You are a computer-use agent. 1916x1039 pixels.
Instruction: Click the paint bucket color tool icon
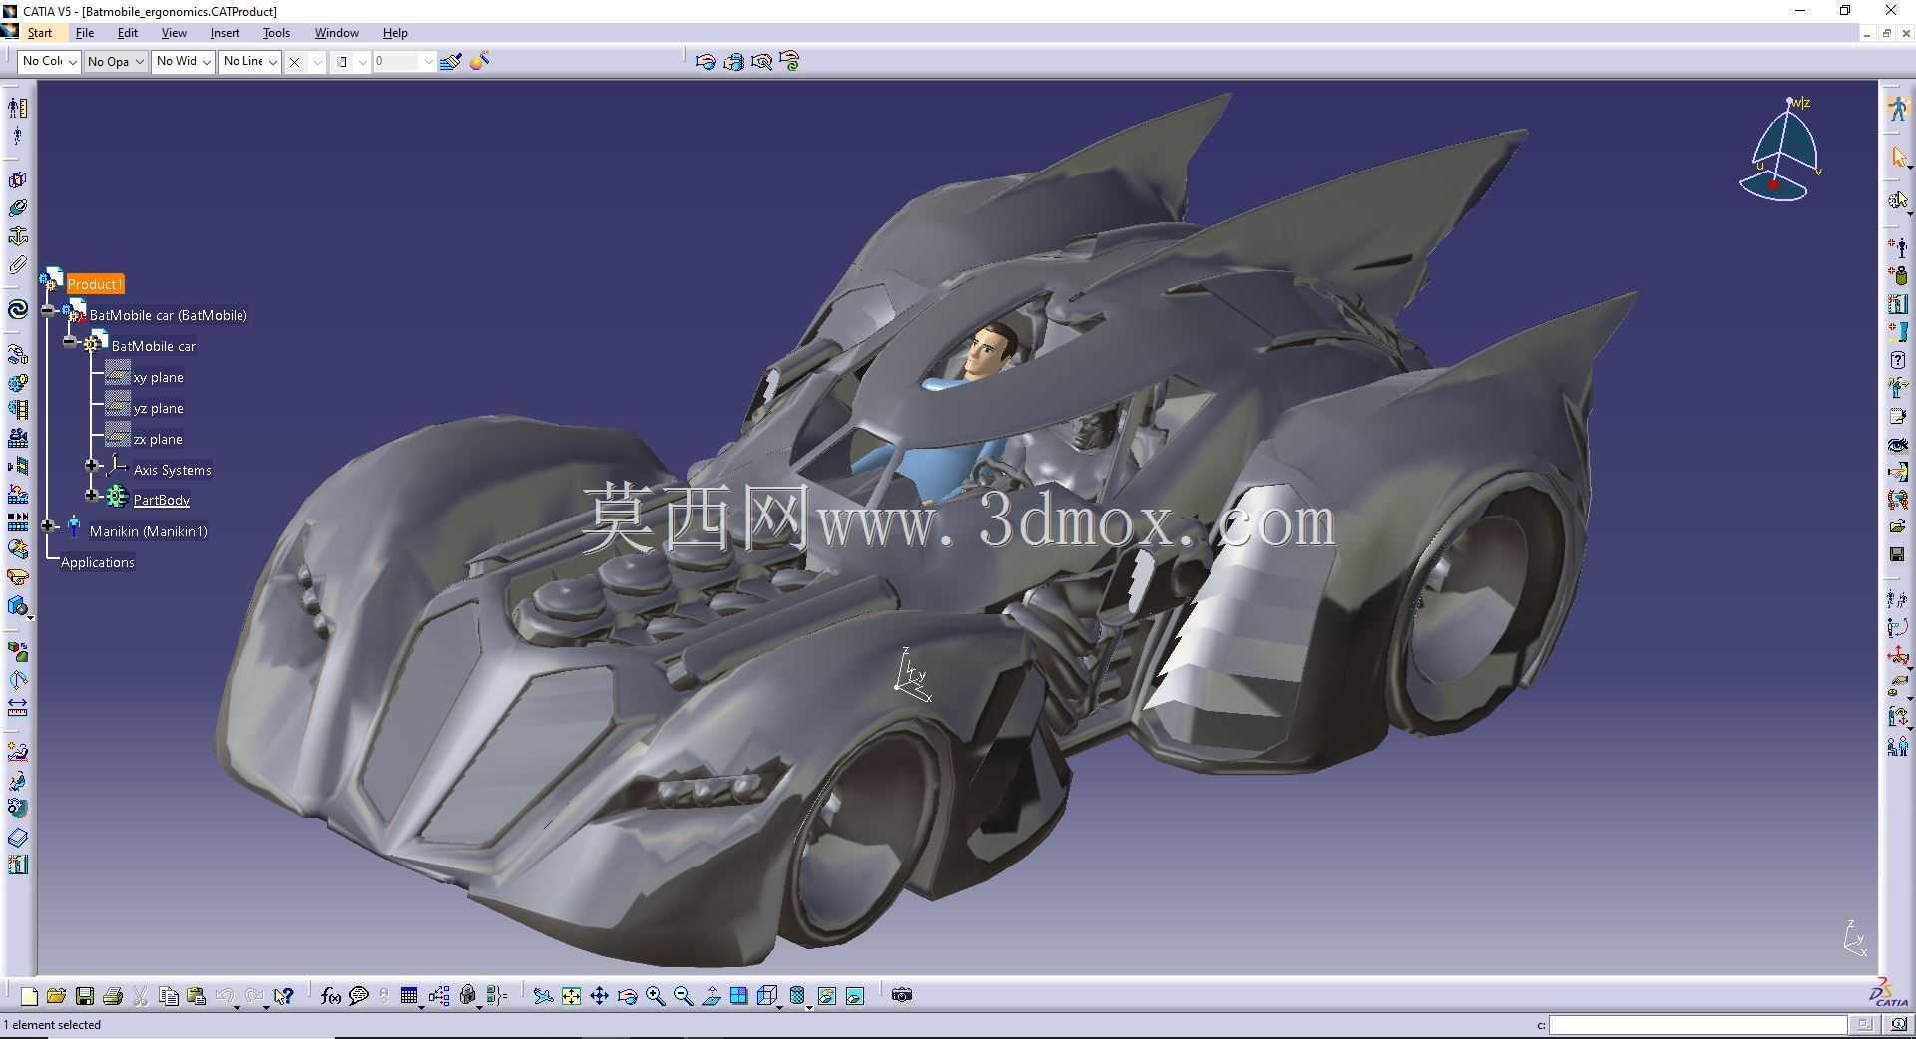point(480,62)
